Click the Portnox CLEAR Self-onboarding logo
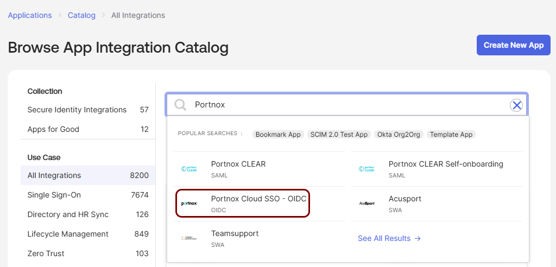This screenshot has height=267, width=556. (367, 169)
